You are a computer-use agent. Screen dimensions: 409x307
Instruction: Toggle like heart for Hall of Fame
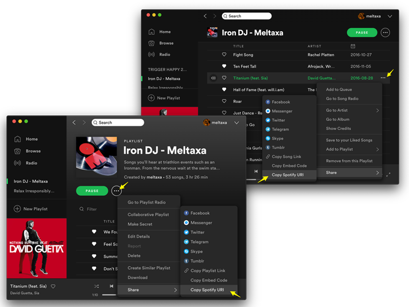(x=224, y=89)
